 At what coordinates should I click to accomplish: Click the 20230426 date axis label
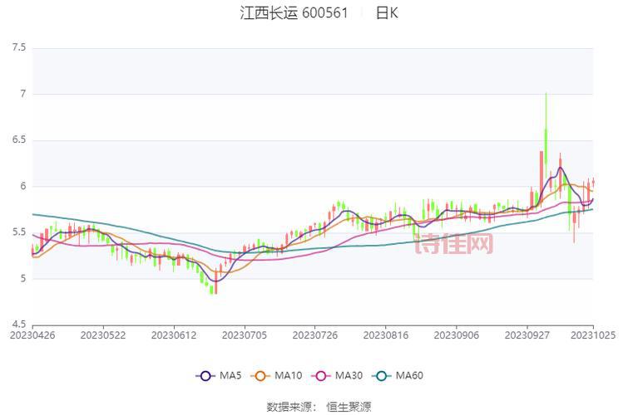(x=32, y=335)
